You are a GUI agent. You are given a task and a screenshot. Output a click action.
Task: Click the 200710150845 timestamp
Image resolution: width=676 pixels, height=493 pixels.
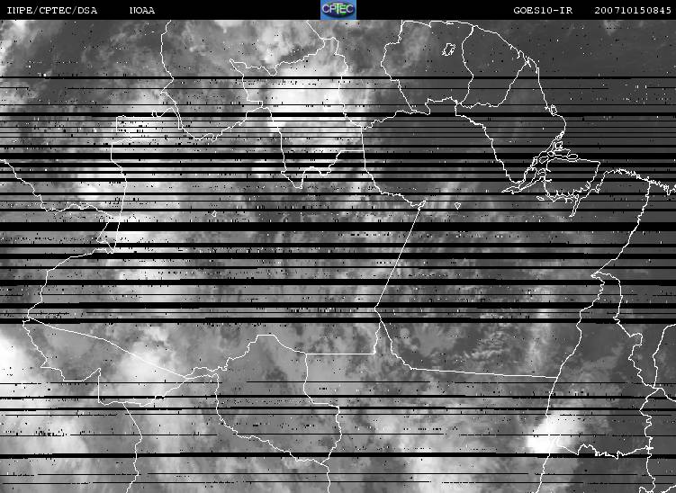[633, 11]
